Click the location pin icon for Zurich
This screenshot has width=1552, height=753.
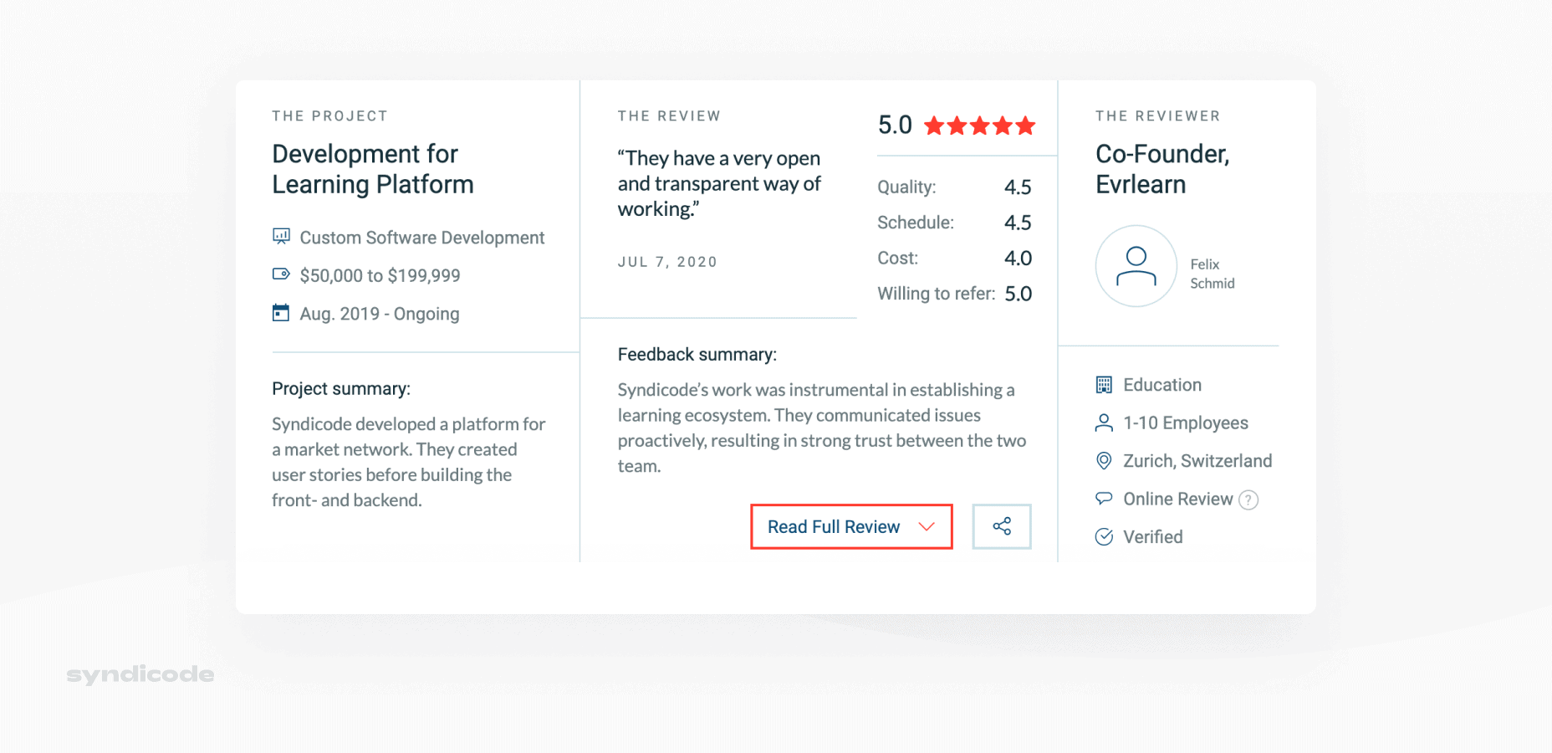(1104, 461)
